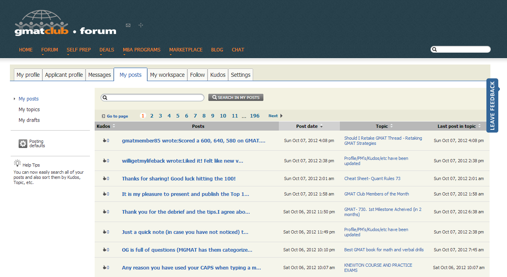507x277 pixels.
Task: Click the crosshair icon beside envelope
Action: [141, 25]
